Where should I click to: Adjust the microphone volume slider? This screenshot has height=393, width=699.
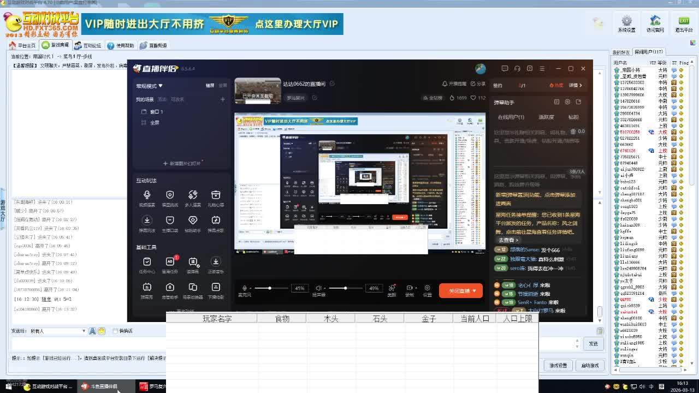pos(270,288)
